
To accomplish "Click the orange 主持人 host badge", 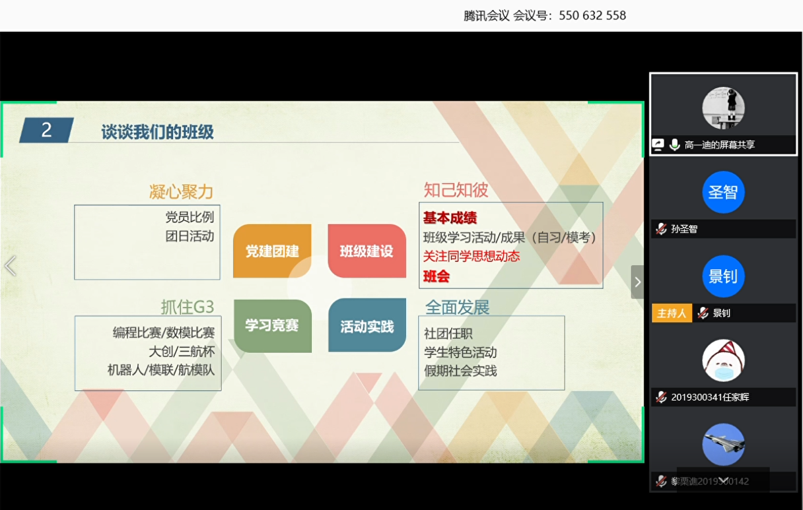I will 672,313.
